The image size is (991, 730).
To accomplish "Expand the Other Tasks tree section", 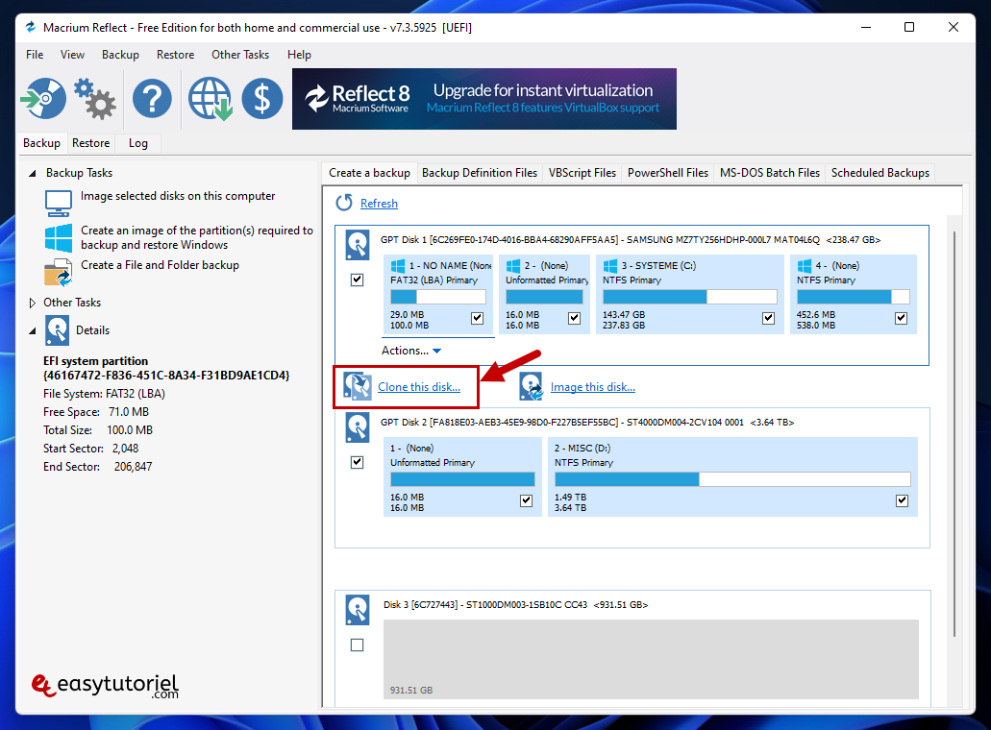I will 33,303.
